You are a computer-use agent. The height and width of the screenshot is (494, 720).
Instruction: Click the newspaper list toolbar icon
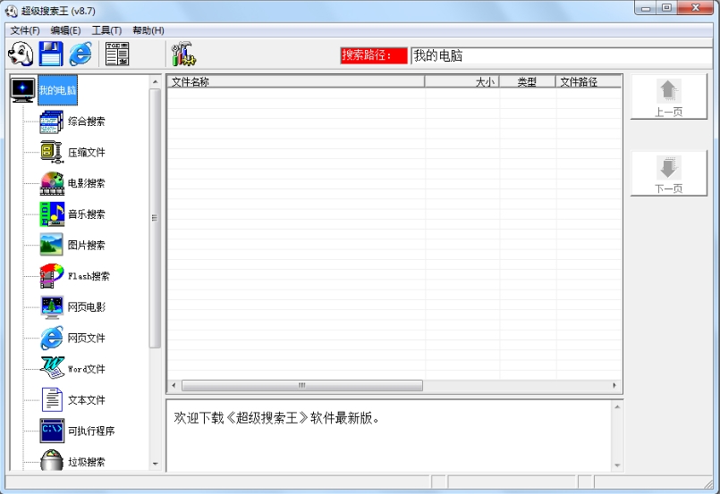coord(117,54)
